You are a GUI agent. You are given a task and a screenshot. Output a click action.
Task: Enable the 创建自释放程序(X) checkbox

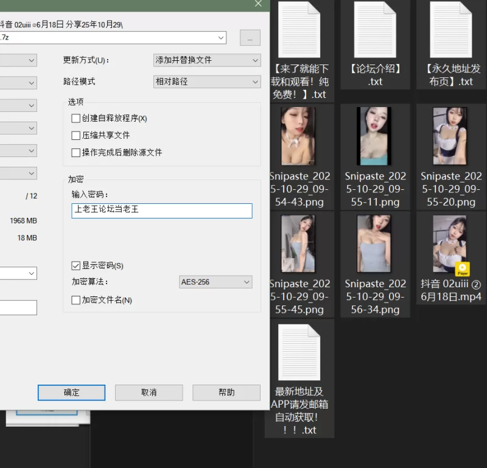tap(75, 117)
